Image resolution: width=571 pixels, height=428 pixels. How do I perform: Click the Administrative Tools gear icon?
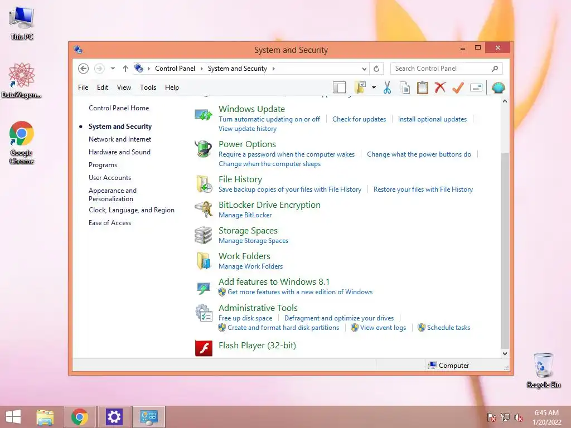point(204,313)
